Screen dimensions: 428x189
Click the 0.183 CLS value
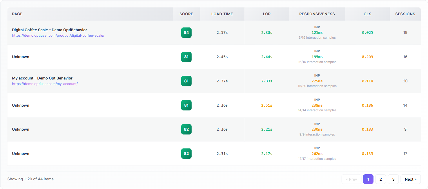click(x=367, y=129)
